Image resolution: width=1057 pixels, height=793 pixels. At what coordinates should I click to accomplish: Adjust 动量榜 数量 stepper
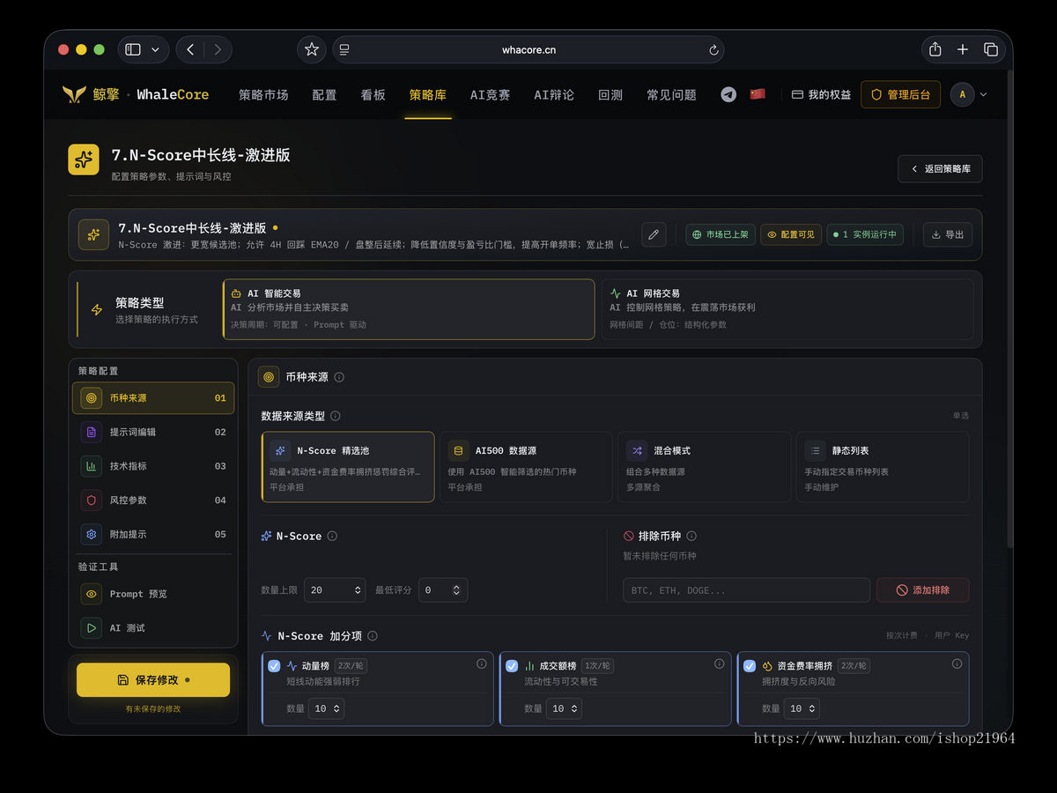336,708
